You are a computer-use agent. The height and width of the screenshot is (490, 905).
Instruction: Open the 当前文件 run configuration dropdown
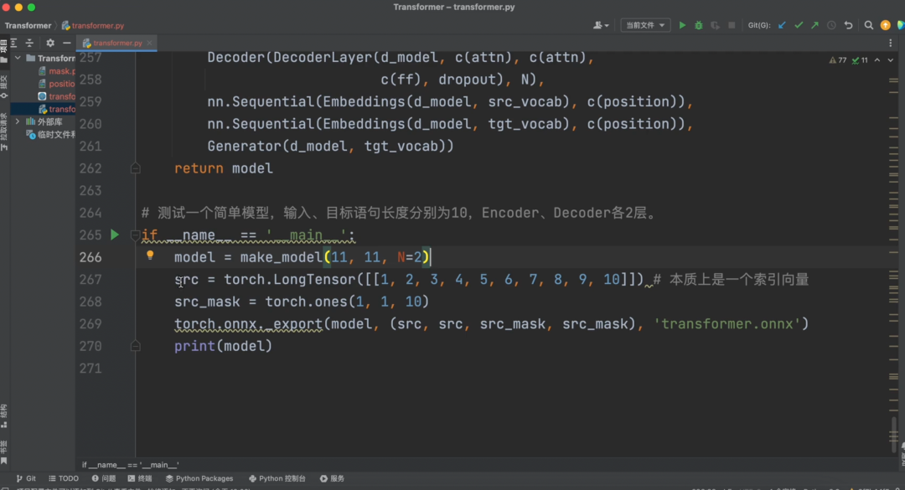pos(645,25)
